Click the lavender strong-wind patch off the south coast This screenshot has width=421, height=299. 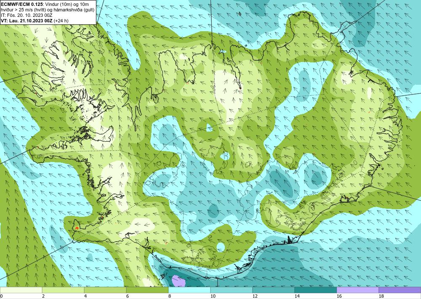pyautogui.click(x=179, y=280)
